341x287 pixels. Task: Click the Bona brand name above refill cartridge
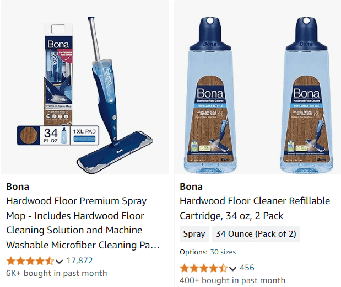tap(191, 186)
